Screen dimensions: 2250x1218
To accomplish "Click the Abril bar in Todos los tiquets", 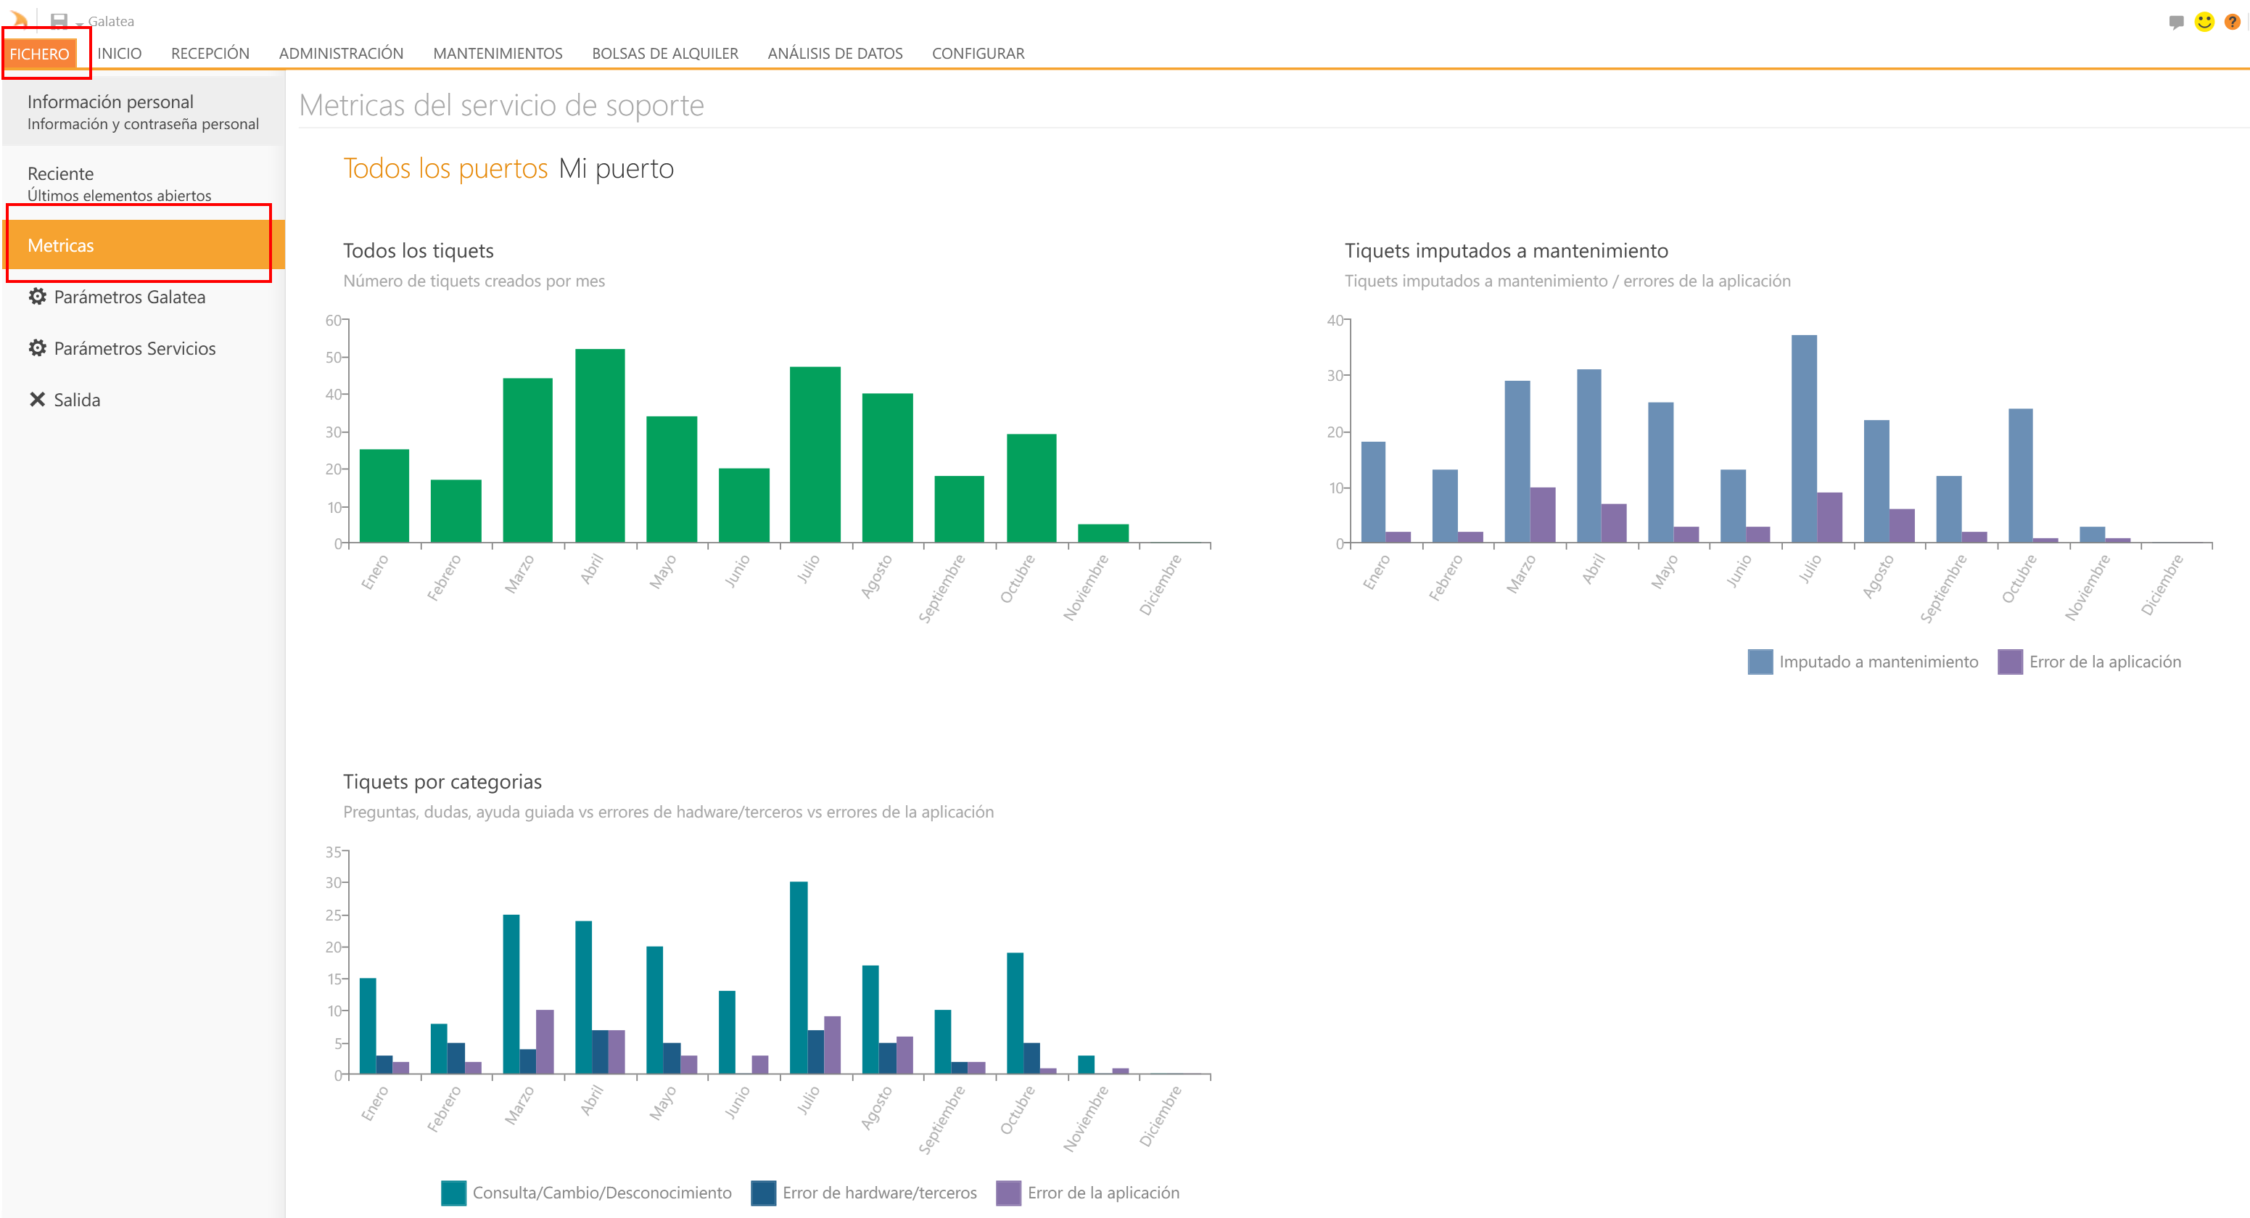I will click(x=599, y=445).
